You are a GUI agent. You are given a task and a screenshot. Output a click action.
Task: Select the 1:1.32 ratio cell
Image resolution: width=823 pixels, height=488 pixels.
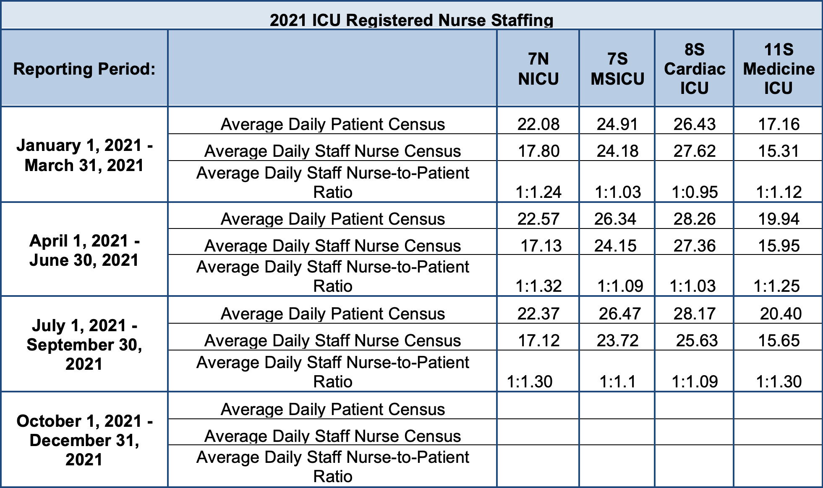coord(538,286)
